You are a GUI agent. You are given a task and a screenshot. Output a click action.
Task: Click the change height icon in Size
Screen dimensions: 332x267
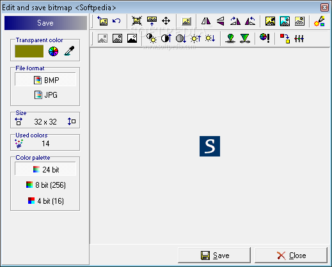pos(72,121)
